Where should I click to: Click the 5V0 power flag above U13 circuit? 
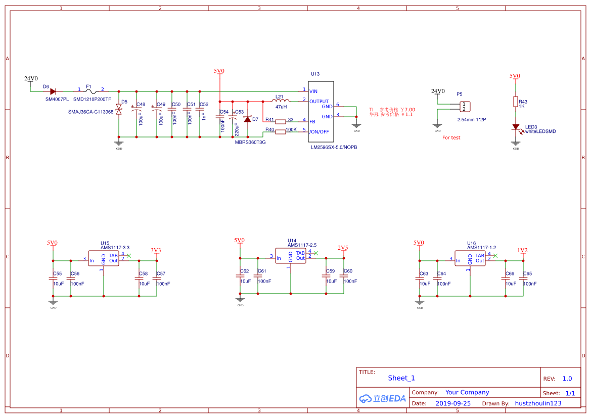point(219,72)
